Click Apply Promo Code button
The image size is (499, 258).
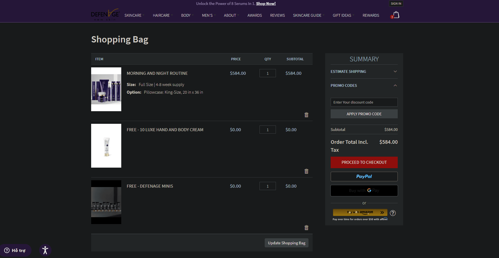point(364,114)
